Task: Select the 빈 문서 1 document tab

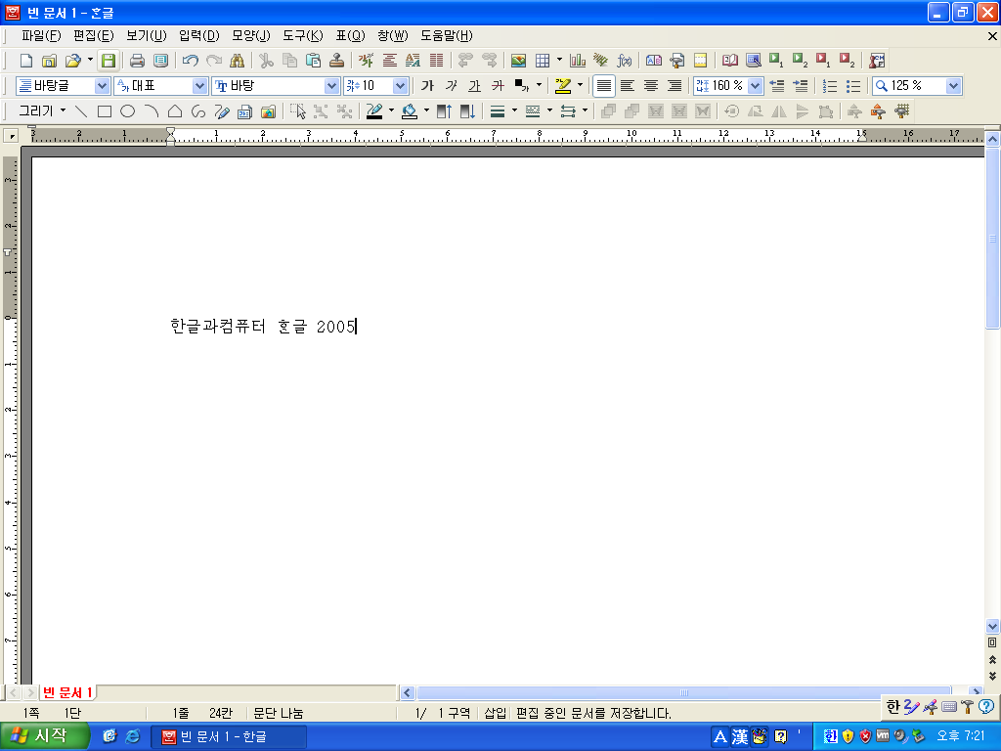Action: click(67, 692)
